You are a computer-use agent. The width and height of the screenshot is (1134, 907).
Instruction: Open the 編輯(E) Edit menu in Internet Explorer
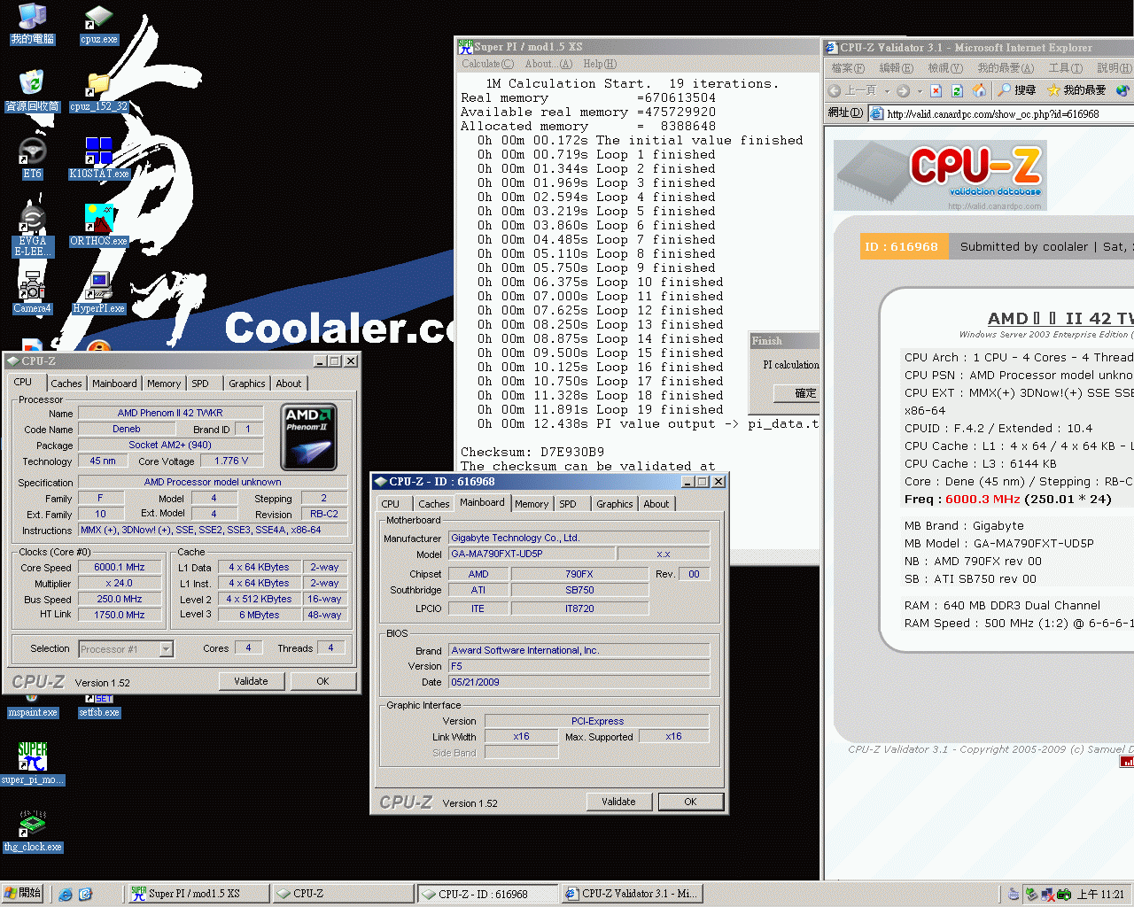click(896, 68)
